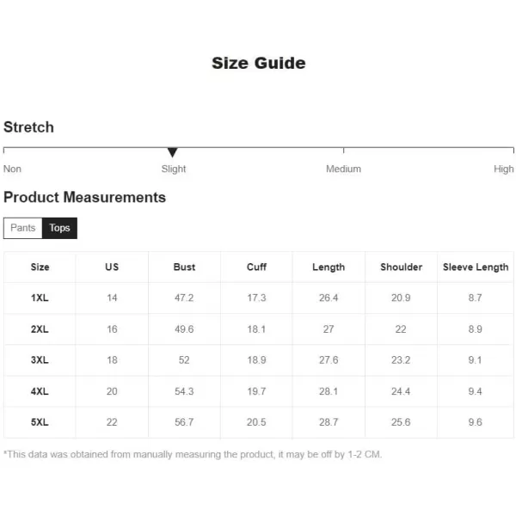The width and height of the screenshot is (516, 516).
Task: Click the High stretch label
Action: click(x=503, y=169)
